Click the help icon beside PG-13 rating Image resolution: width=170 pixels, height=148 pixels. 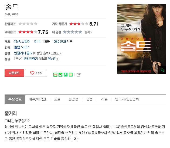click(x=58, y=59)
